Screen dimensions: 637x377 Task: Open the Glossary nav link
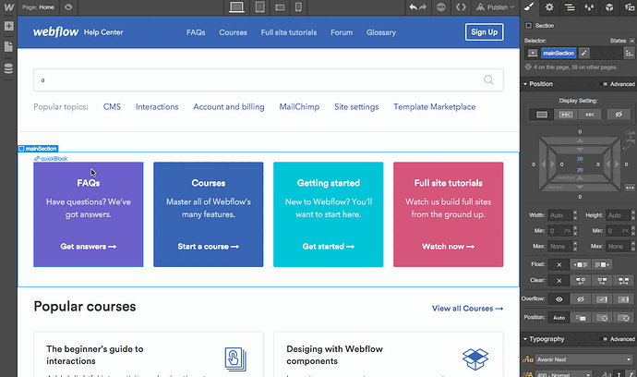click(381, 32)
